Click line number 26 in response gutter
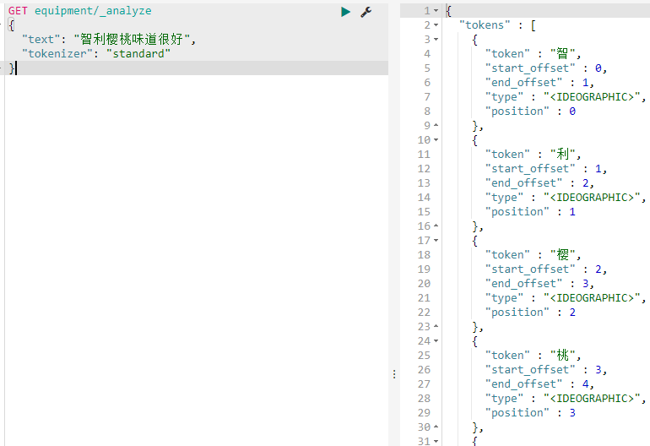The image size is (650, 446). tap(424, 370)
